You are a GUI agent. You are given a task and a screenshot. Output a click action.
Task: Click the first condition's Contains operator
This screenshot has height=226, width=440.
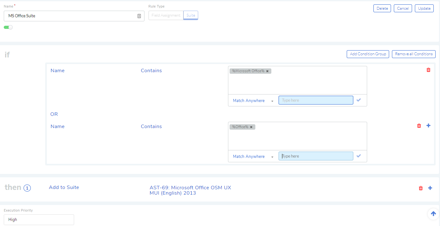coord(151,71)
